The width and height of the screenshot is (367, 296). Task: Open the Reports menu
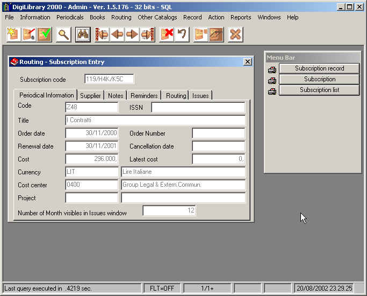pos(241,17)
